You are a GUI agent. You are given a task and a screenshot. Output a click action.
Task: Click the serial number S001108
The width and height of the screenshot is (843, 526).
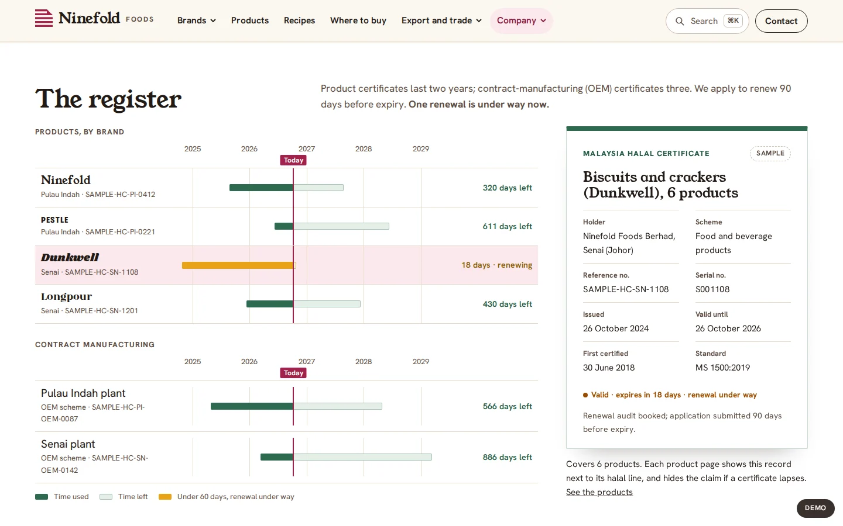click(712, 289)
